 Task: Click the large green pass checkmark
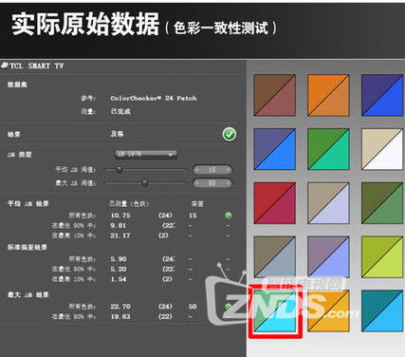tap(230, 134)
